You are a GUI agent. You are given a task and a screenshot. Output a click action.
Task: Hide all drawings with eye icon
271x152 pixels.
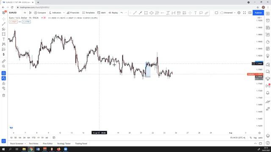(x=4, y=89)
